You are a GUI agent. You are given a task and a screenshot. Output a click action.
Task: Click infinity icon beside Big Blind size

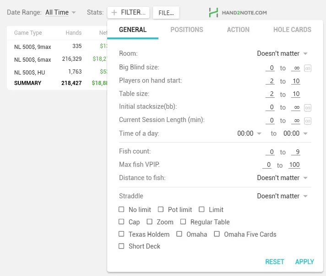[308, 68]
